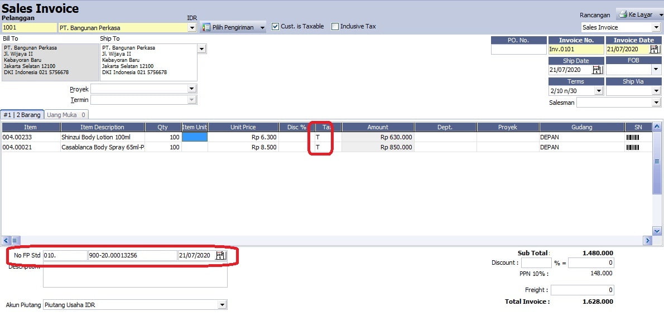Click the Tax cell T for Casablanca Body Spray

point(327,147)
